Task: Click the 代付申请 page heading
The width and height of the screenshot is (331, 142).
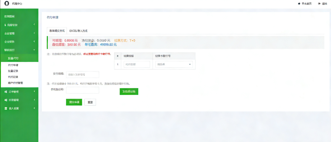Action: tap(52, 17)
